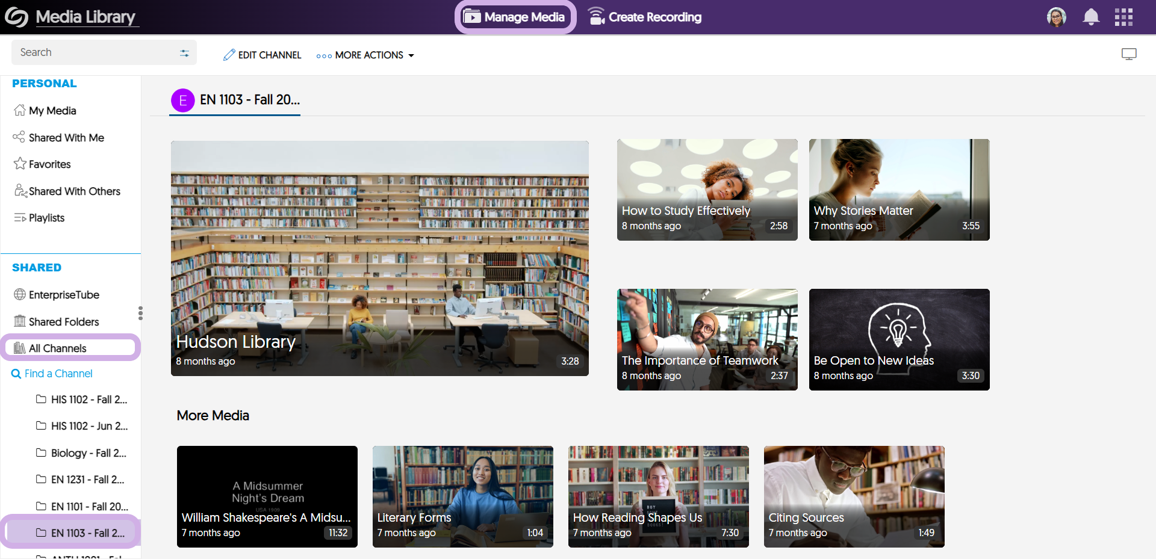The height and width of the screenshot is (559, 1156).
Task: Click the EnterpriseTube globe icon
Action: (20, 294)
